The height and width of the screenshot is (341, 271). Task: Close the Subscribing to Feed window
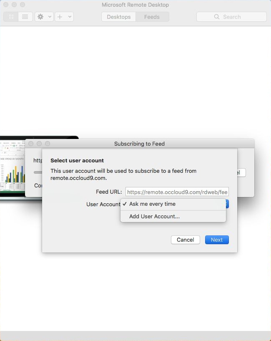click(31, 144)
